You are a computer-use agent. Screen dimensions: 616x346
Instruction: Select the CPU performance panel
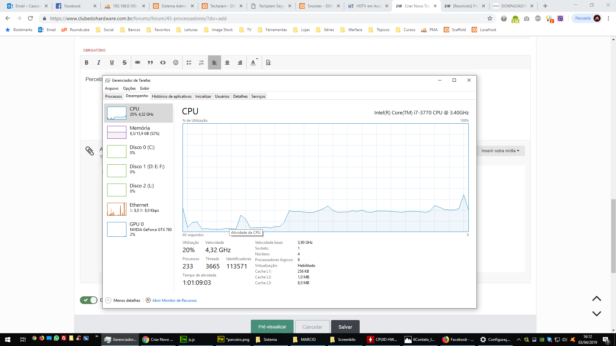tap(138, 113)
